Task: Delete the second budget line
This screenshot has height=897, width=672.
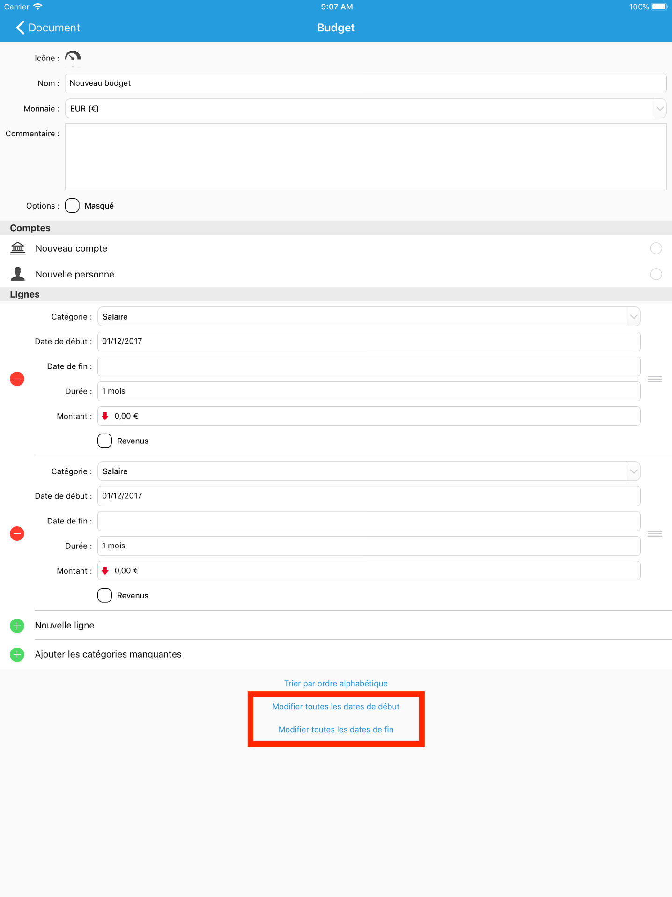Action: 17,533
